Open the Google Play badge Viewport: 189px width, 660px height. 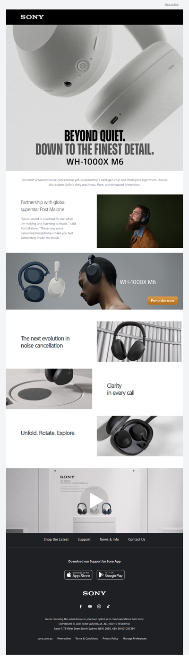(111, 574)
